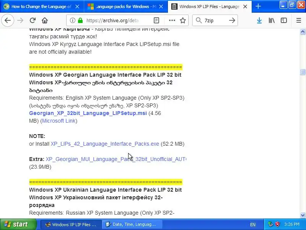Click the forward navigation arrow
The image size is (306, 230).
pos(20,20)
